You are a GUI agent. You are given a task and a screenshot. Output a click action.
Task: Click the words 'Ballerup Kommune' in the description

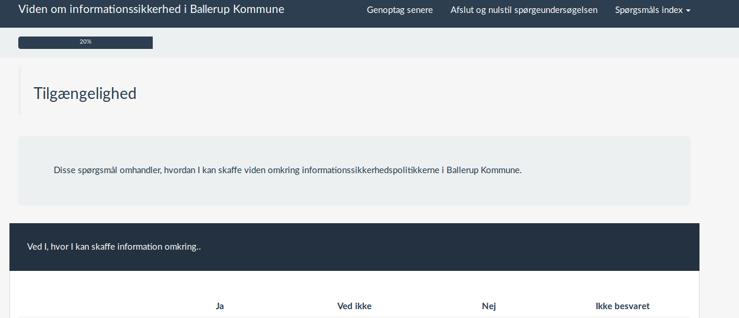[x=484, y=170]
